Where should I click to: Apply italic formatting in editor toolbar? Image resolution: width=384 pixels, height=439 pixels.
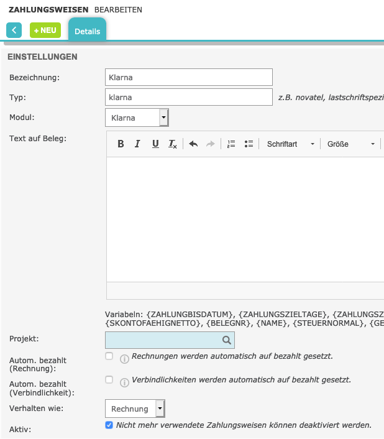pyautogui.click(x=138, y=144)
